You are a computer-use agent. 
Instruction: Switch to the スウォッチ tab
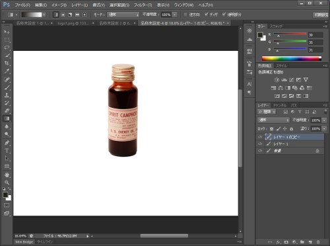[x=276, y=26]
